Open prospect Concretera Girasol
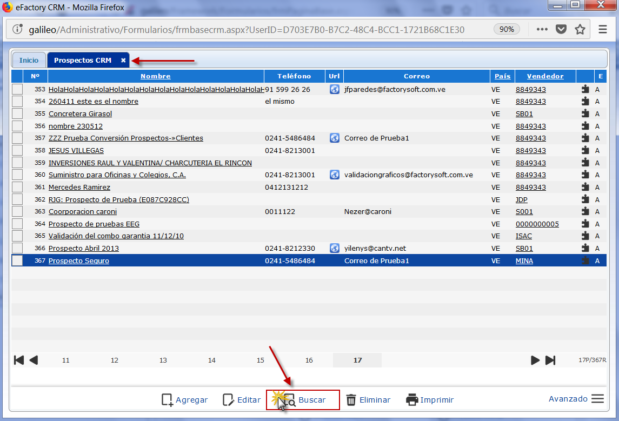 tap(80, 113)
